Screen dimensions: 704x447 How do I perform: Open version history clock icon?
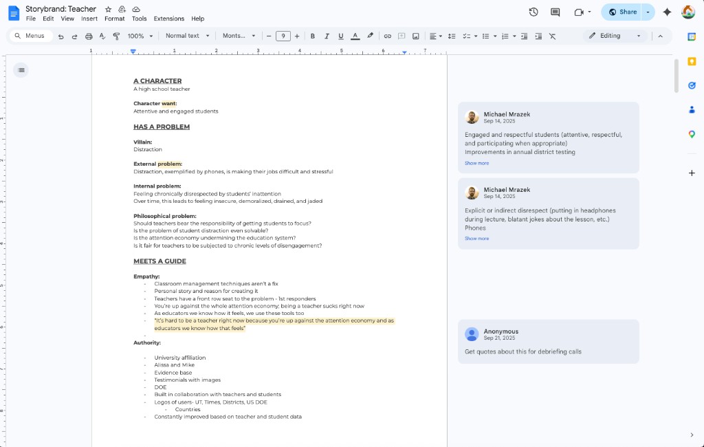533,12
